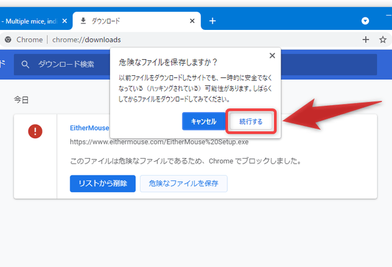392x267 pixels.
Task: Switch to the Multiple mice tab
Action: pyautogui.click(x=30, y=21)
